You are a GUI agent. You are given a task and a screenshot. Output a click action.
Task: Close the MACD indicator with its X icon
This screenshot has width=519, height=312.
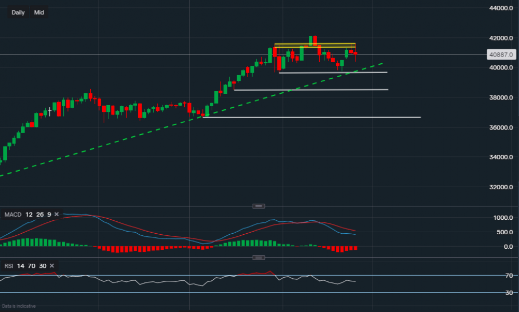pos(56,214)
